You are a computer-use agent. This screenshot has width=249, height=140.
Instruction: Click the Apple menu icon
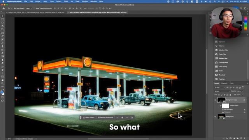tap(3, 2)
